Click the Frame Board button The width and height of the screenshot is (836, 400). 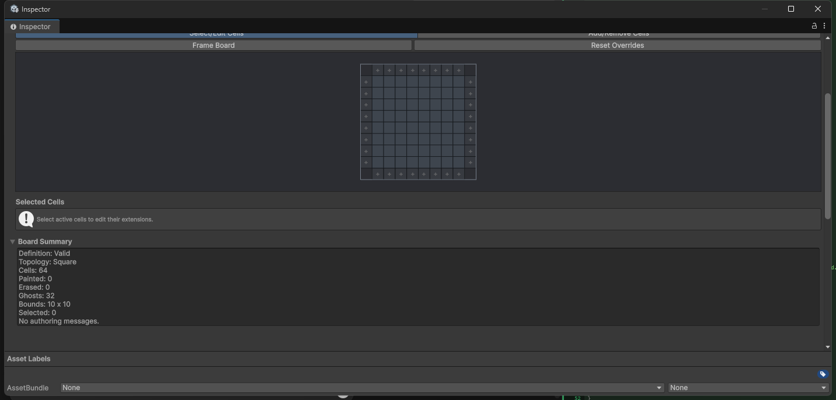[x=214, y=45]
